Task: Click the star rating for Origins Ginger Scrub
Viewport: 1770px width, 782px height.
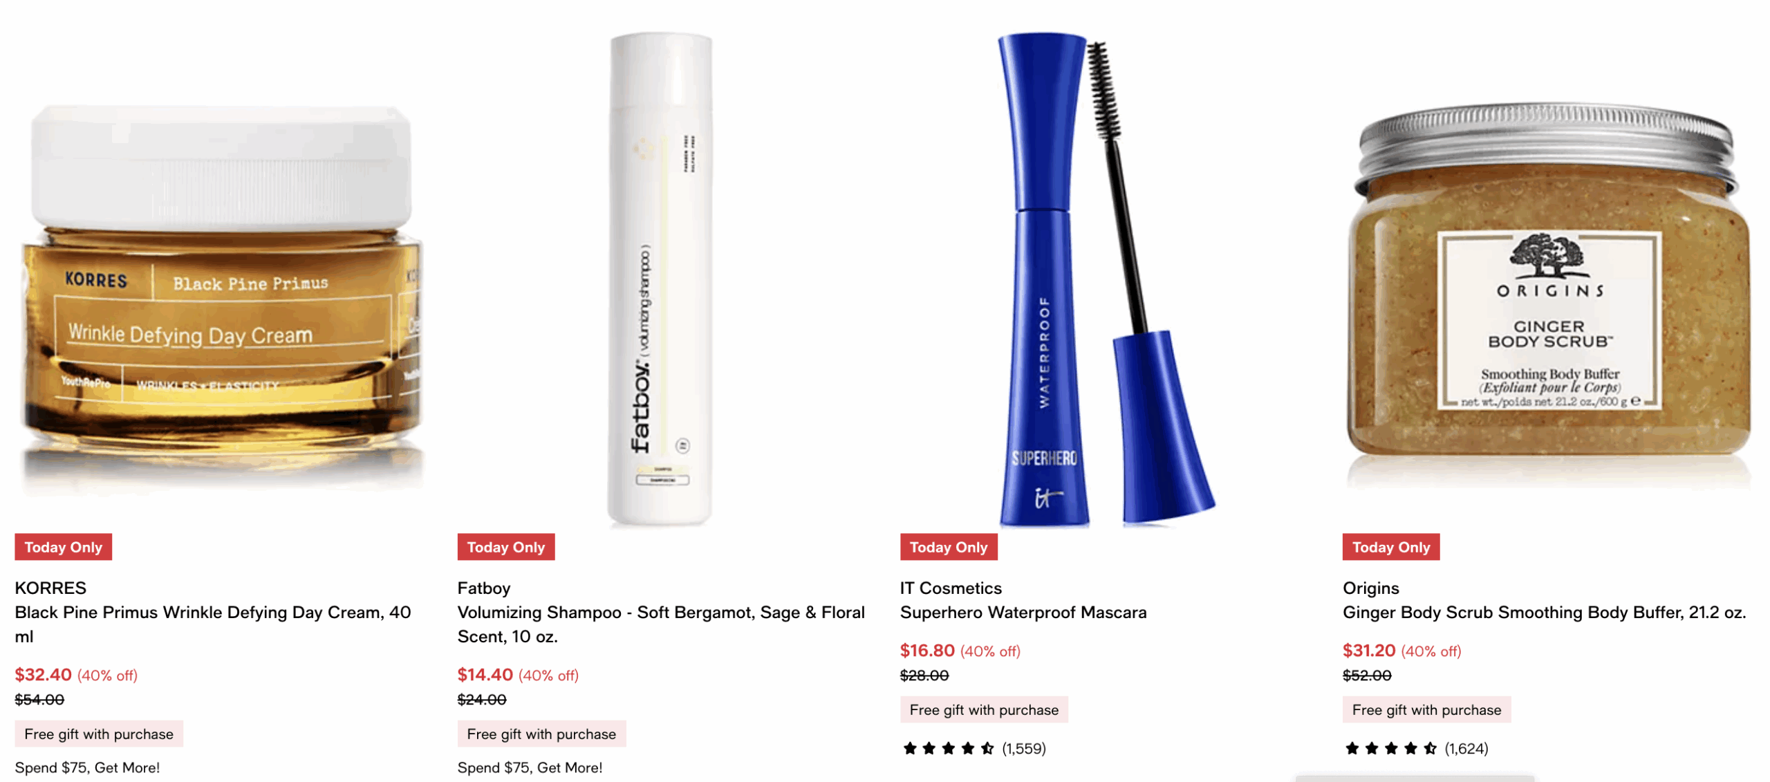Action: tap(1391, 748)
